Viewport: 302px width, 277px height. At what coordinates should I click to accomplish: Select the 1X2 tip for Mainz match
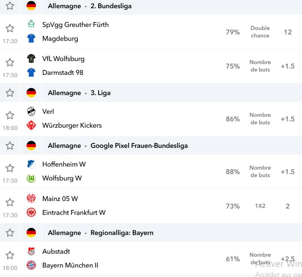point(260,206)
